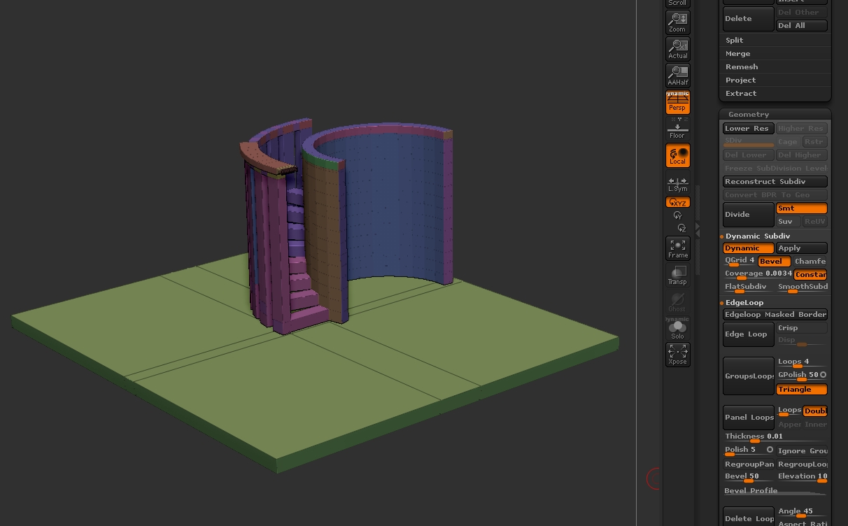Toggle the Smt smoothing option
848x526 pixels.
point(801,208)
